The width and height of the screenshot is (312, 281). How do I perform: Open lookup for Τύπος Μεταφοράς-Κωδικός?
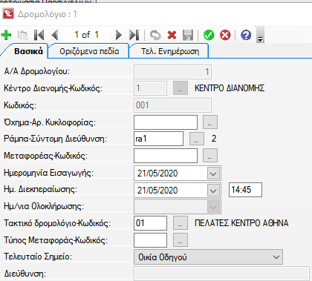click(x=180, y=240)
